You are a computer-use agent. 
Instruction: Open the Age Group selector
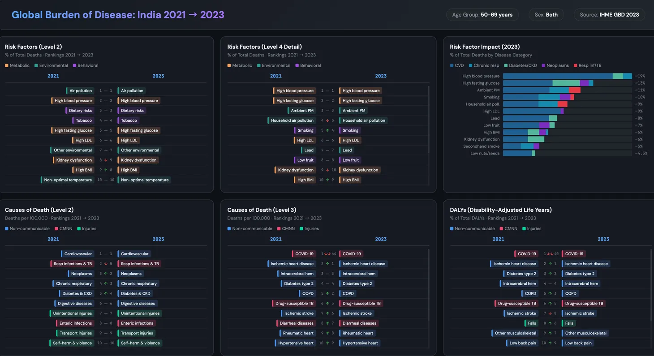click(482, 14)
